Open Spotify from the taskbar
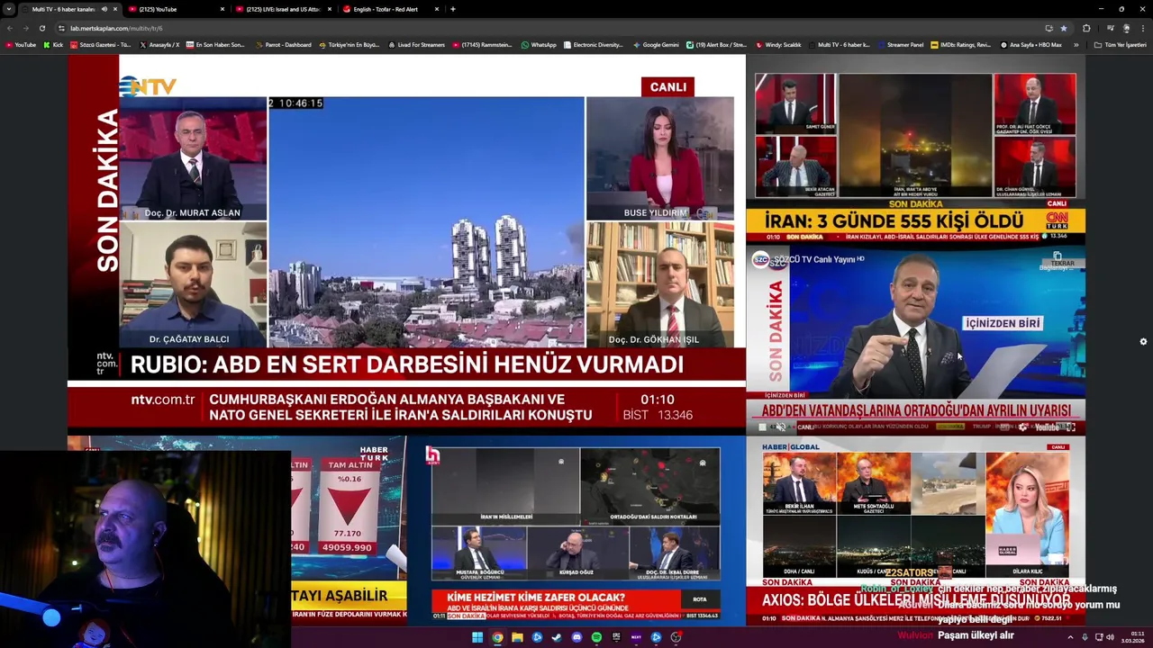Viewport: 1153px width, 648px height. (x=596, y=637)
